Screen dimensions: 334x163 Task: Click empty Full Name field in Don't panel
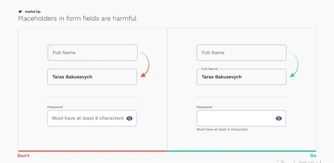(x=92, y=53)
